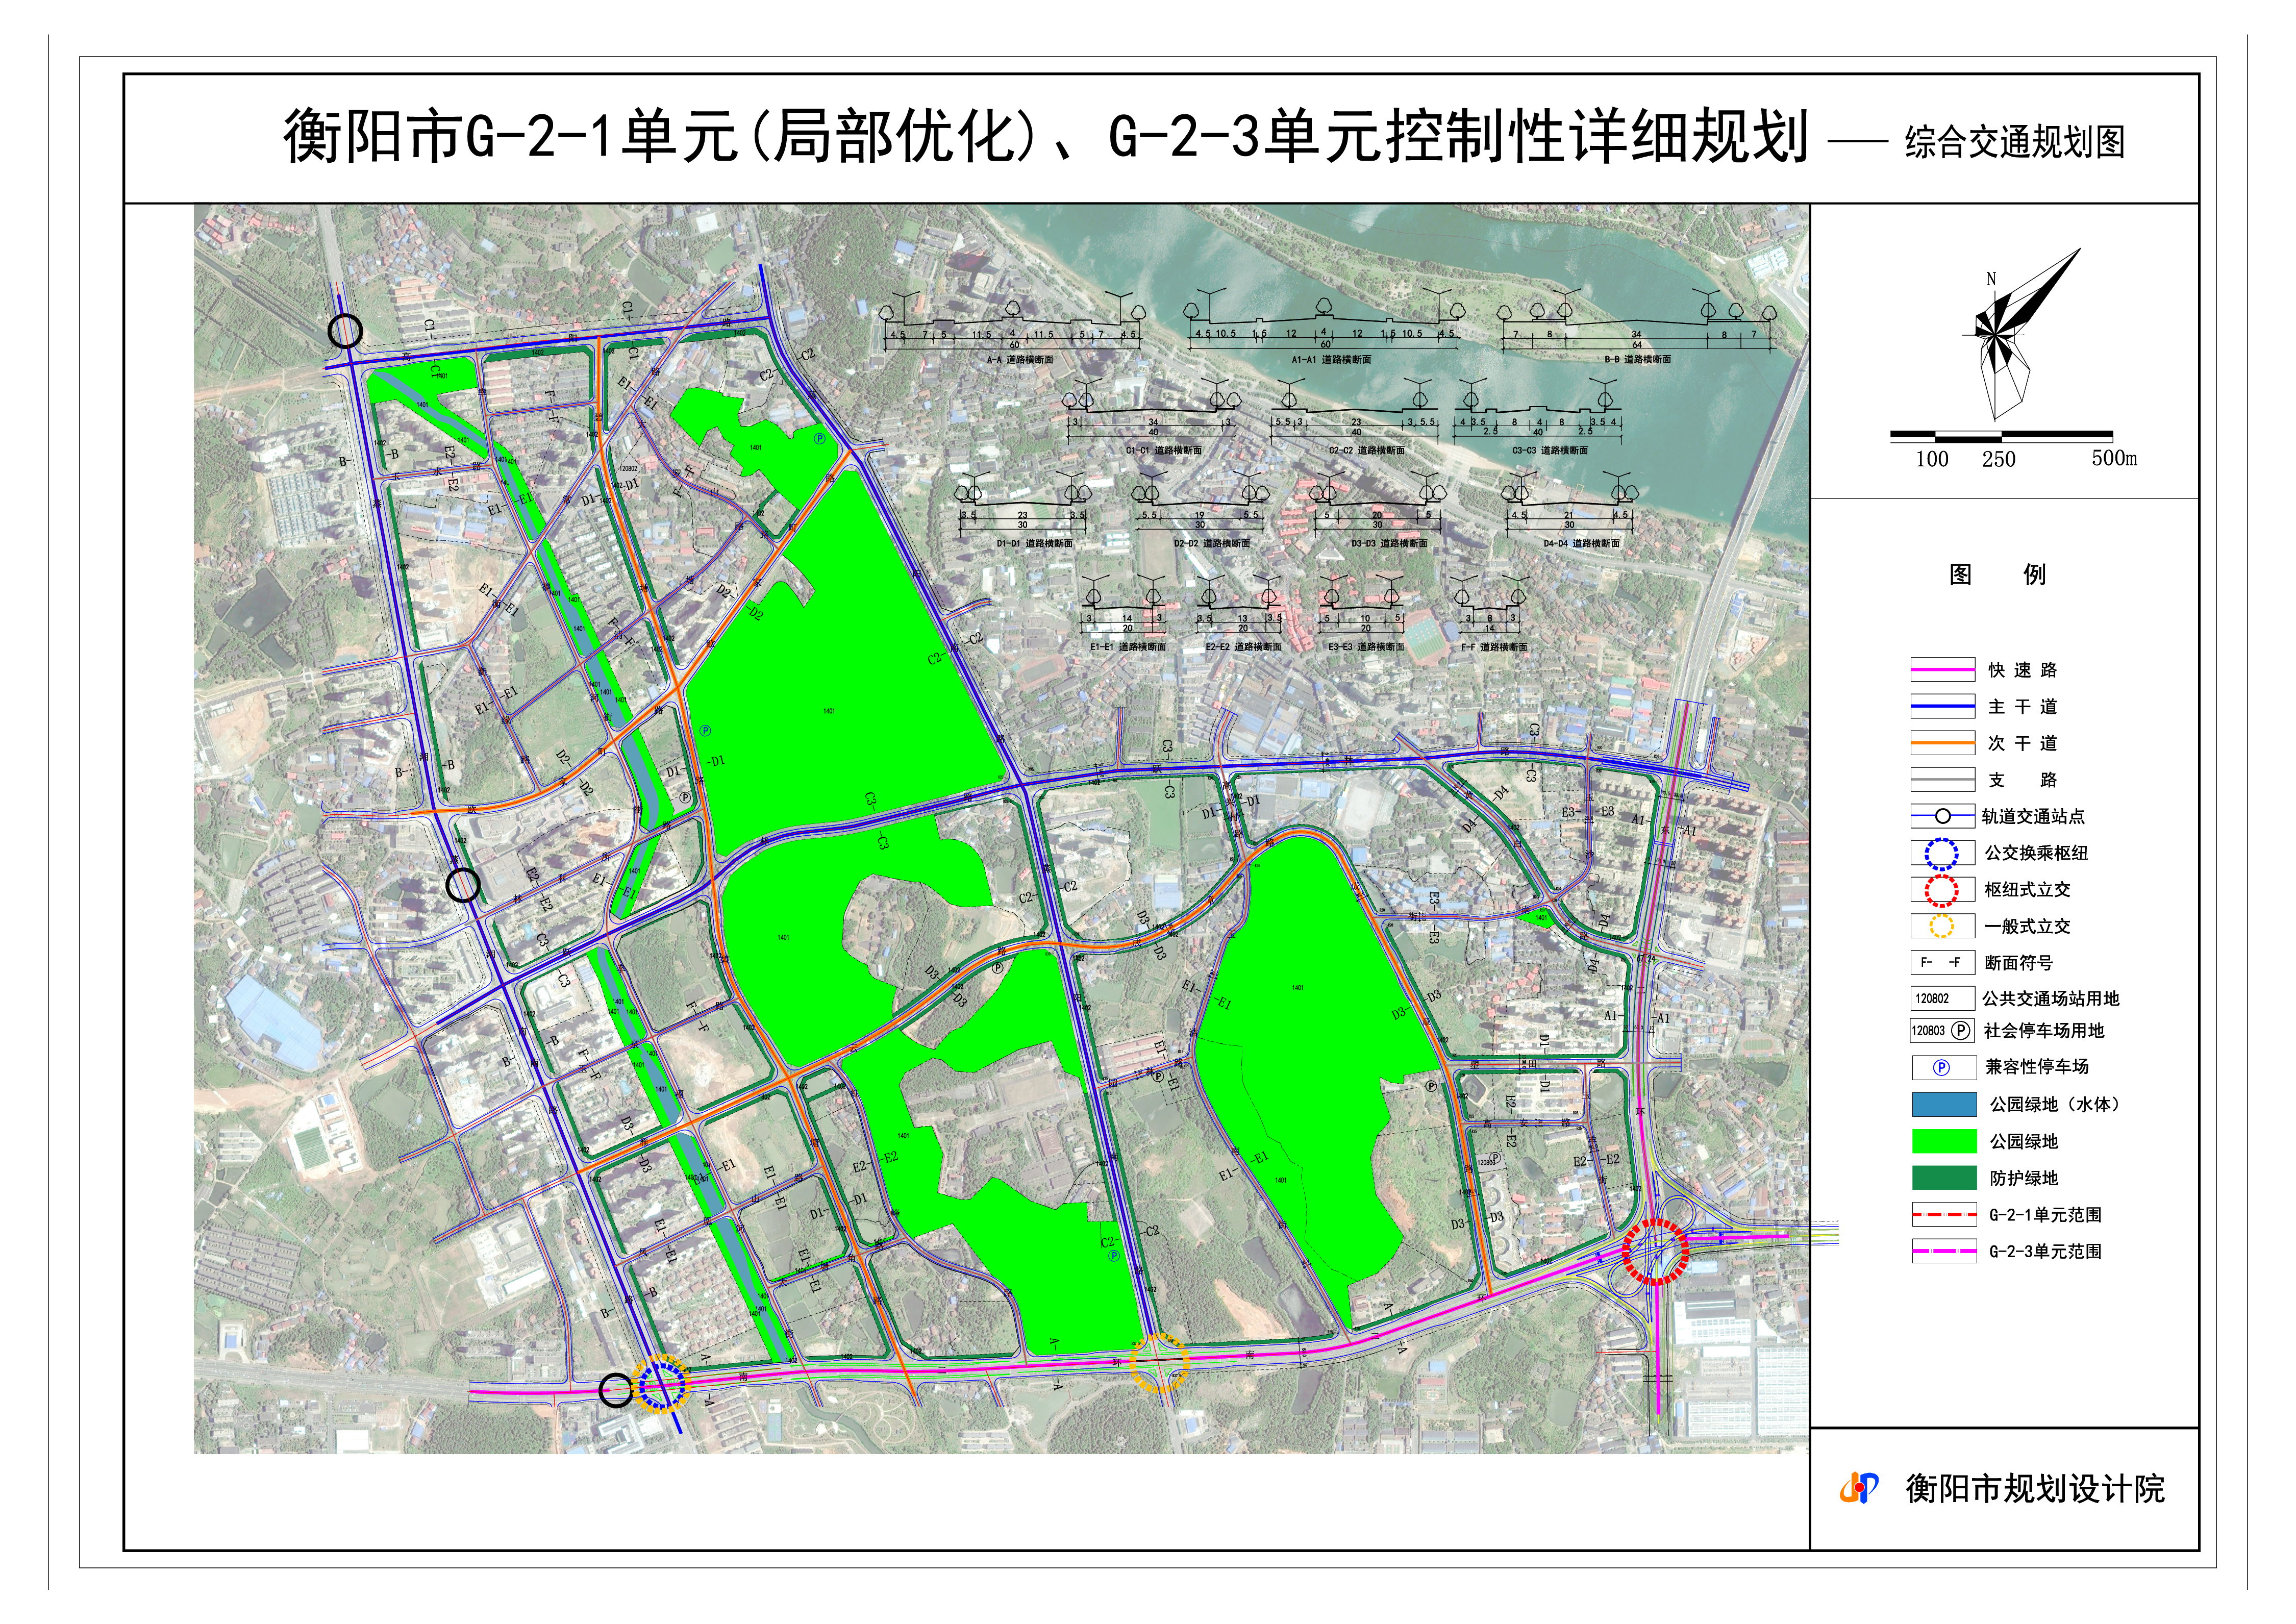Viewport: 2296px width, 1624px height.
Task: Click the 兼容性停车场 blue P legend icon
Action: (x=1941, y=1067)
